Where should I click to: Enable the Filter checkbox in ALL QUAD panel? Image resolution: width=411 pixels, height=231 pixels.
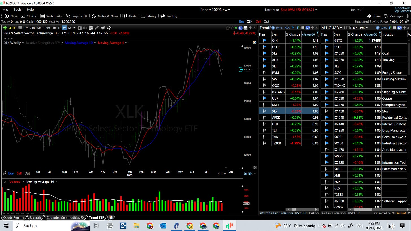point(348,28)
